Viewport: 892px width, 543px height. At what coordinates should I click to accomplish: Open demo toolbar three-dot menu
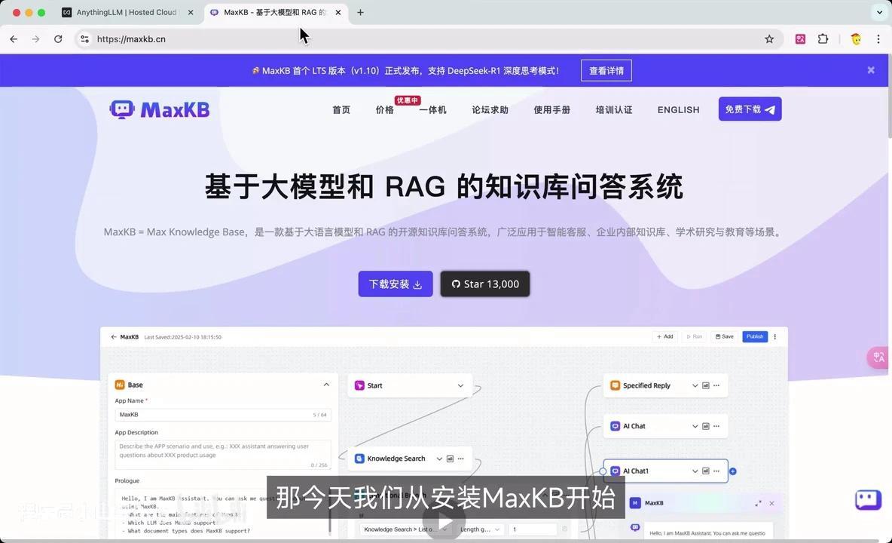tap(774, 337)
